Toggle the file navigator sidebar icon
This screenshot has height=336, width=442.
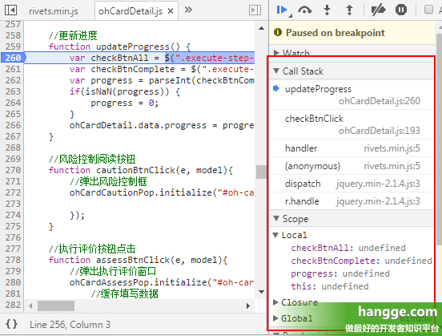(x=10, y=10)
